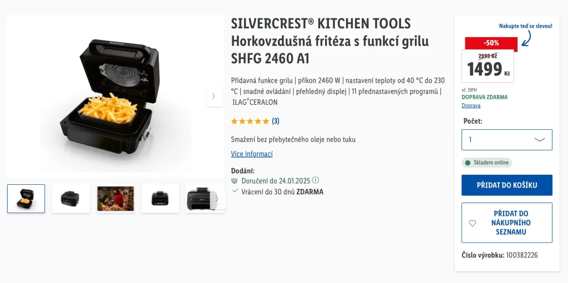Advance thumbnail strip with right chevron
The height and width of the screenshot is (283, 568).
[x=217, y=199]
